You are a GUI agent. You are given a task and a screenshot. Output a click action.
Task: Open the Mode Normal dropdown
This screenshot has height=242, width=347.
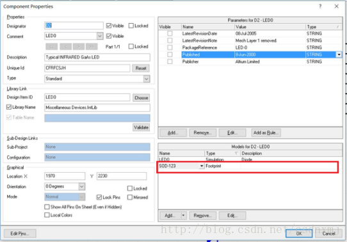click(82, 197)
